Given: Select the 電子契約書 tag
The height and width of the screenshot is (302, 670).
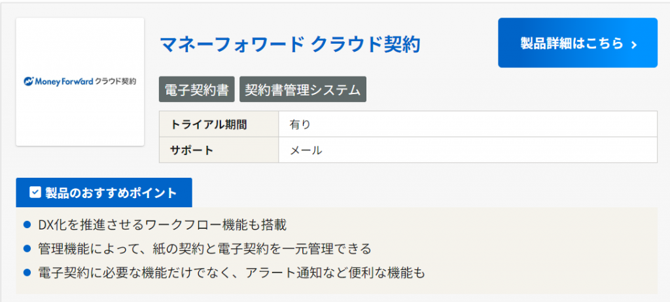Looking at the screenshot, I should tap(196, 90).
